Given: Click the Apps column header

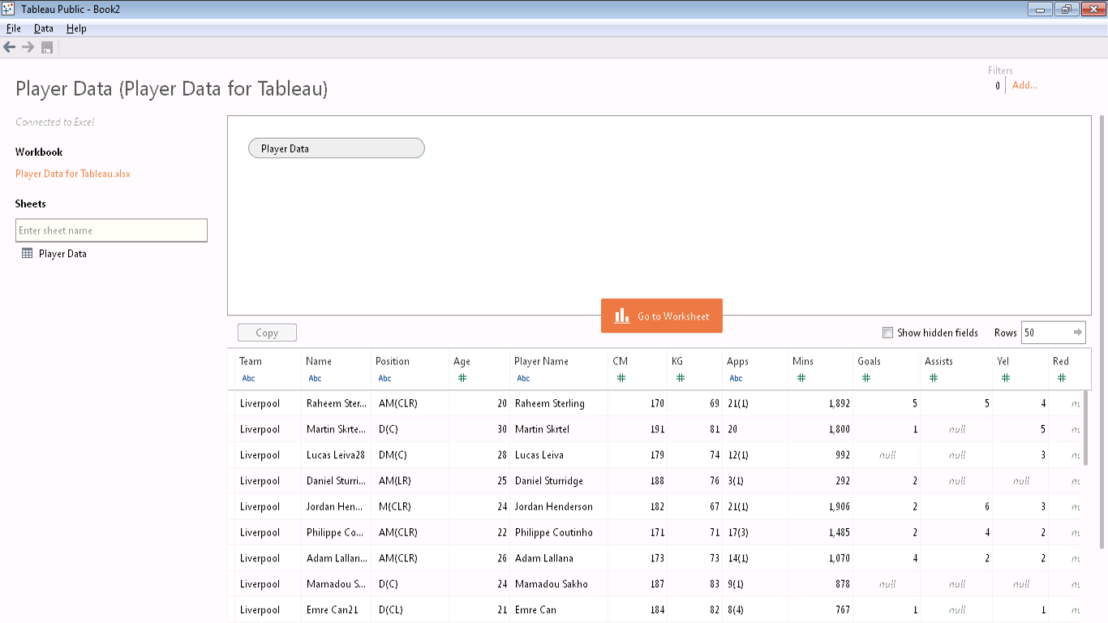Looking at the screenshot, I should 737,361.
